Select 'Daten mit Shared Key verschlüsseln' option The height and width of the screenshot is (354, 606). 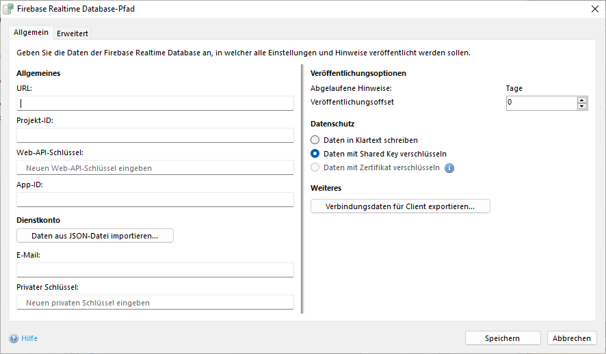(315, 154)
